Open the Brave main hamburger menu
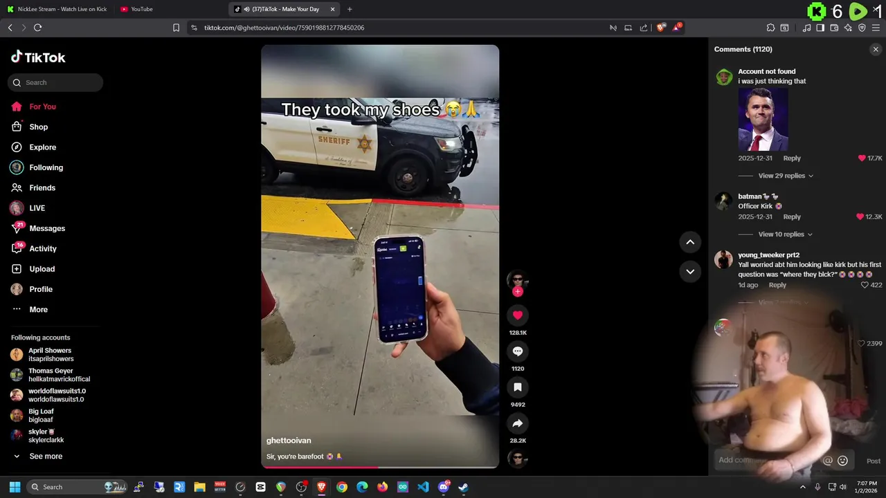 coord(876,28)
